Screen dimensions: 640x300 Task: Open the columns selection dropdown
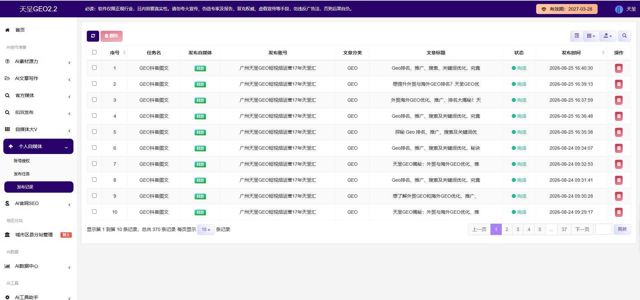click(591, 36)
